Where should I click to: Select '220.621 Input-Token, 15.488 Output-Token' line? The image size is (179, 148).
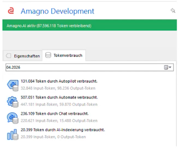(59, 120)
